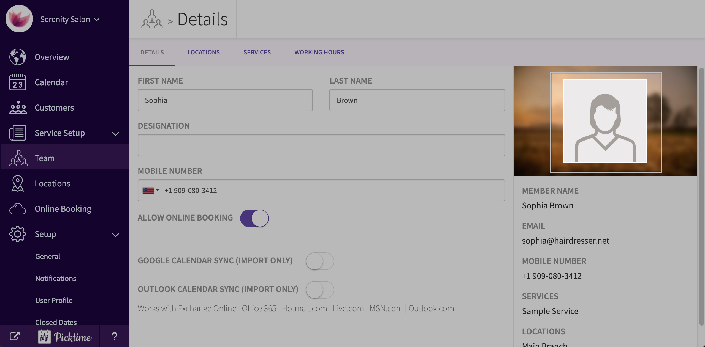Open the Calendar icon in sidebar
705x347 pixels.
(18, 82)
